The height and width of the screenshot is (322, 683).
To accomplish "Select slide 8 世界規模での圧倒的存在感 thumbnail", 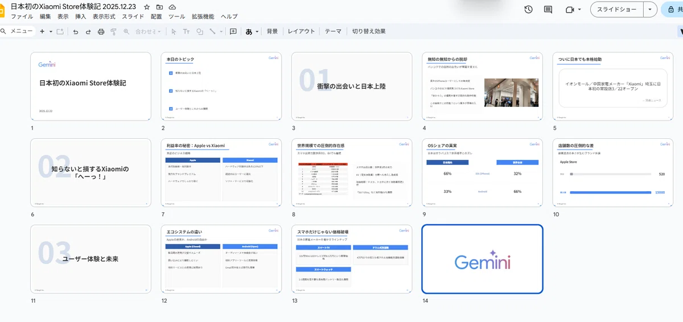I will pyautogui.click(x=352, y=172).
